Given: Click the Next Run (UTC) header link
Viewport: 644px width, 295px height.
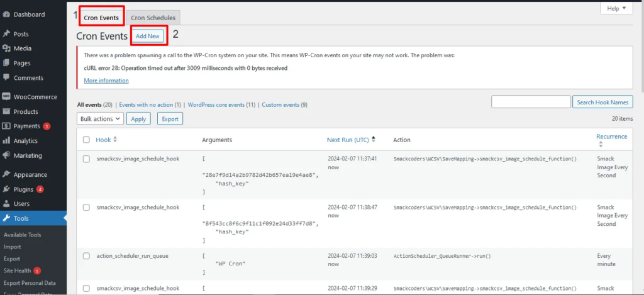Looking at the screenshot, I should point(348,140).
